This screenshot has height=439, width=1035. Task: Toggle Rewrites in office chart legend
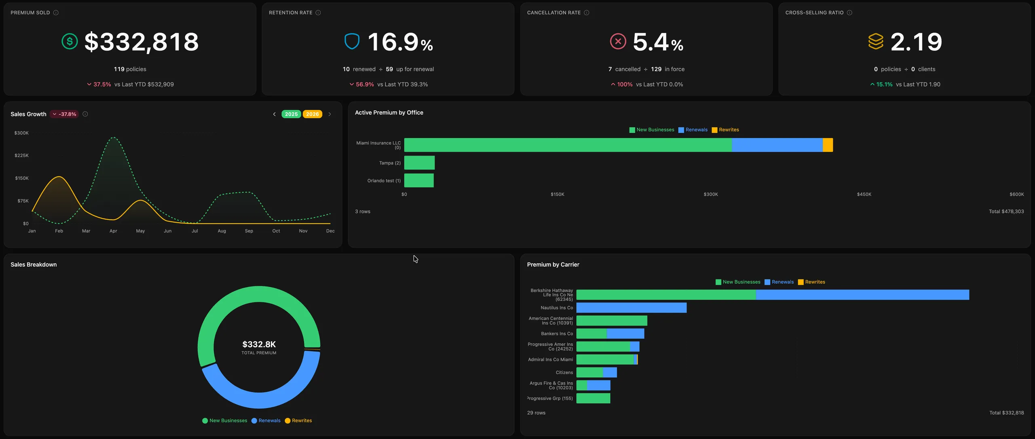pos(725,130)
